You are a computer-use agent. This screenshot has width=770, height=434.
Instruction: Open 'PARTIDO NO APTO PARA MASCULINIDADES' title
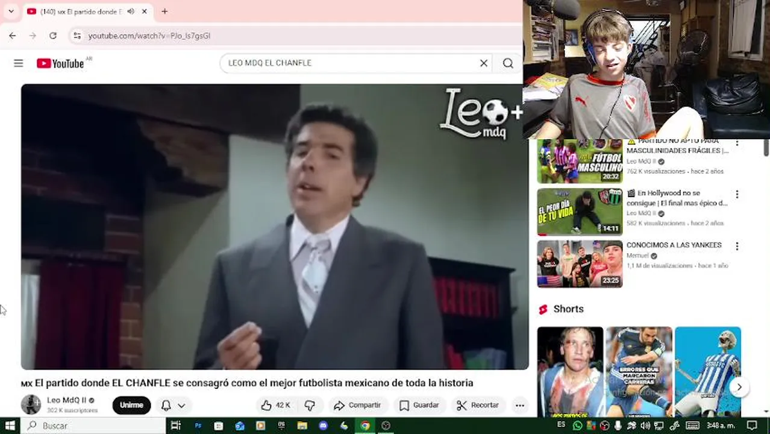coord(677,145)
